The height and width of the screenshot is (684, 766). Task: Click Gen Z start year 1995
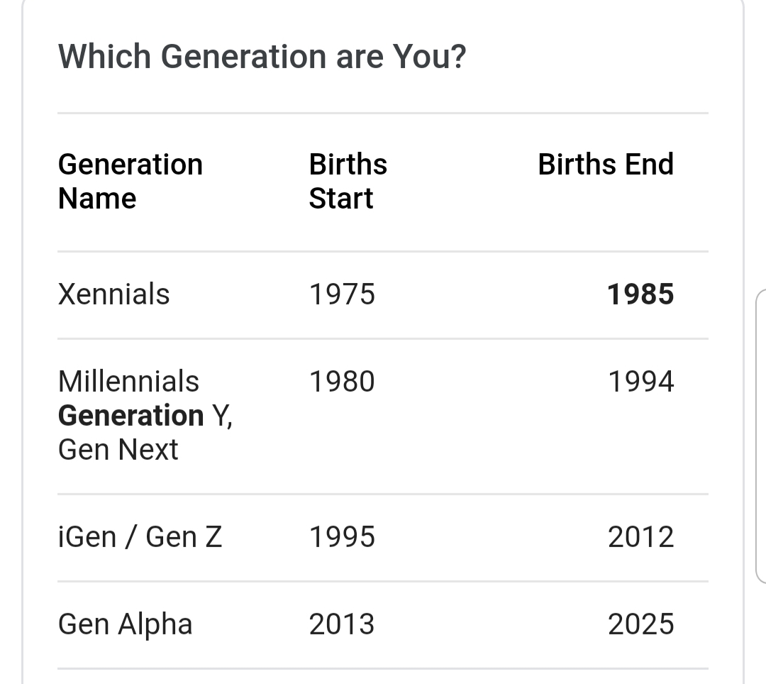tap(342, 536)
